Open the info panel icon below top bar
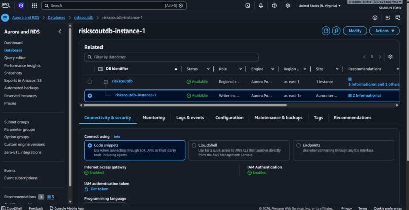Screen dimensions: 409x210 pos(375,18)
